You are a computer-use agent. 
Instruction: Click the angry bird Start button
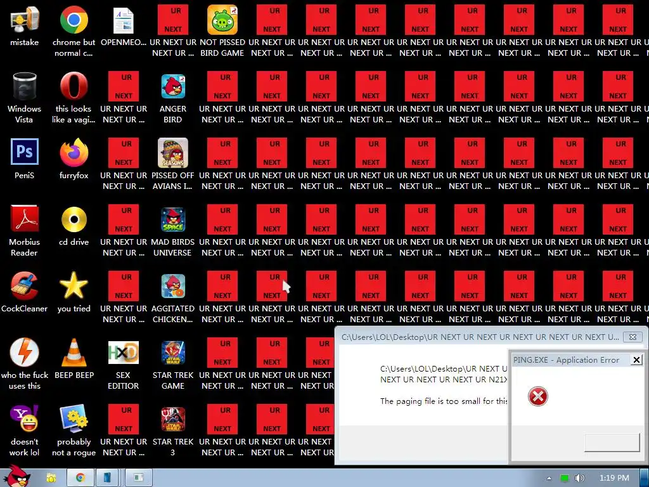17,477
